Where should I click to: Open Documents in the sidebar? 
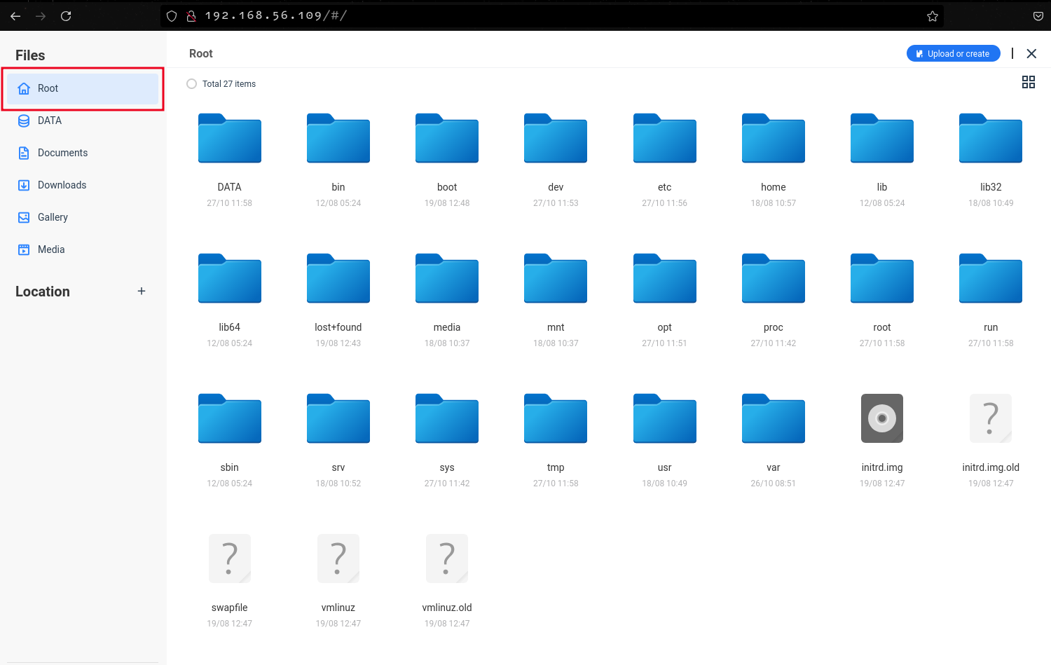(x=83, y=153)
